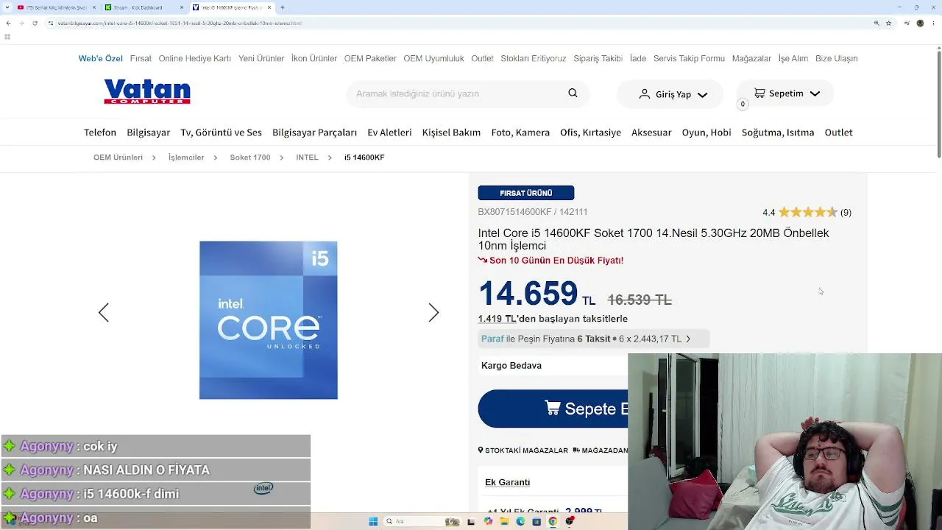Open the Ev Aletleri category menu
The height and width of the screenshot is (530, 942).
click(x=389, y=132)
